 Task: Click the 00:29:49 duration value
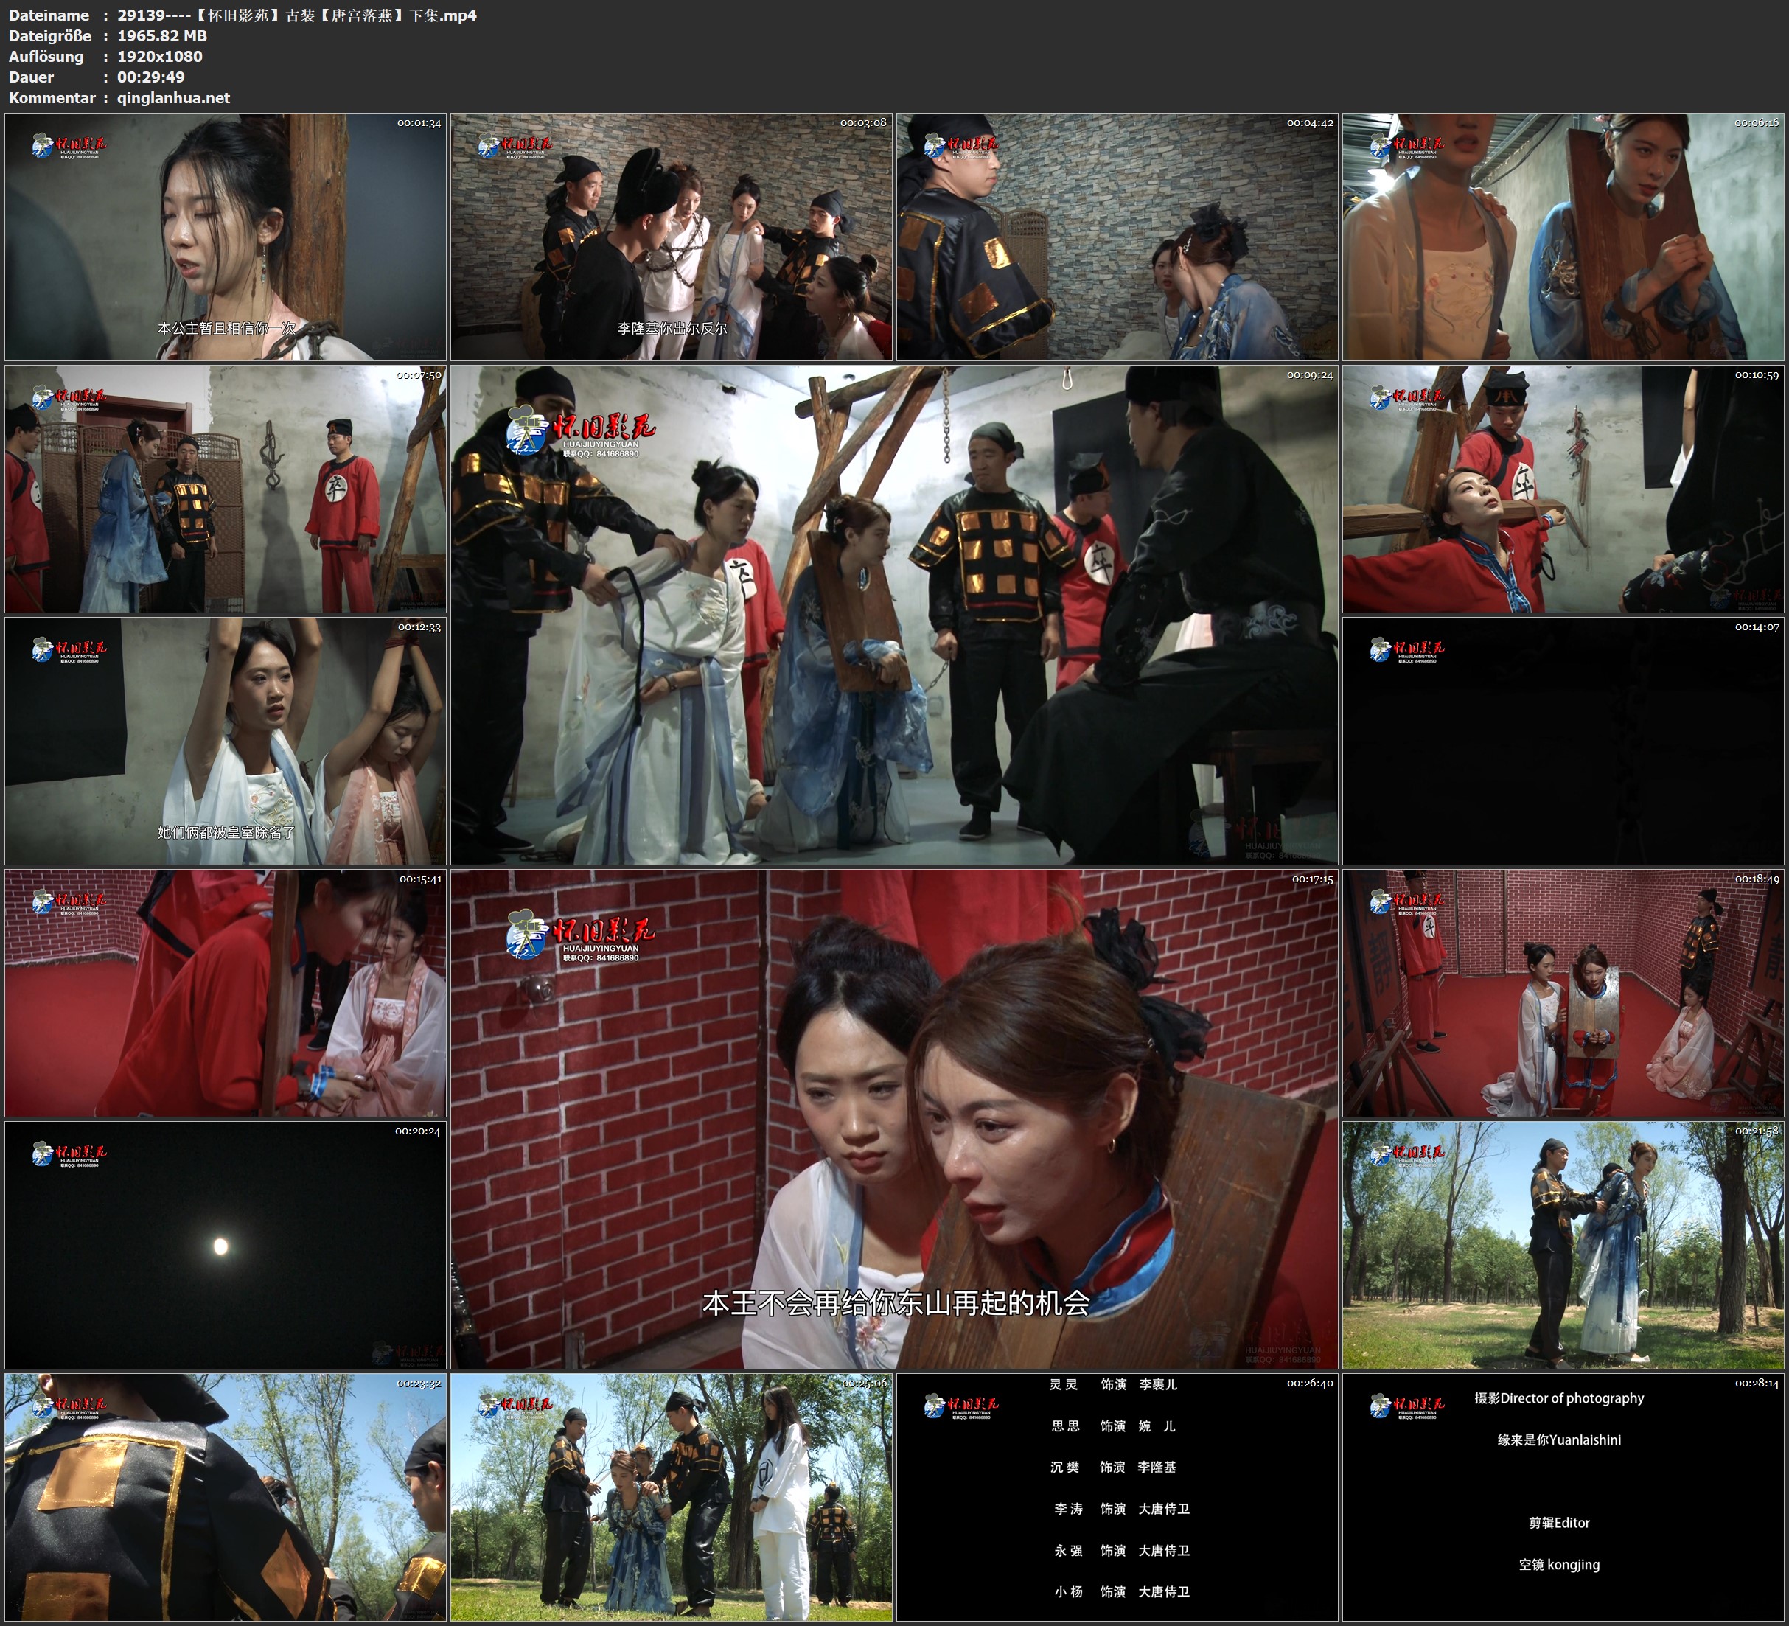pos(151,77)
